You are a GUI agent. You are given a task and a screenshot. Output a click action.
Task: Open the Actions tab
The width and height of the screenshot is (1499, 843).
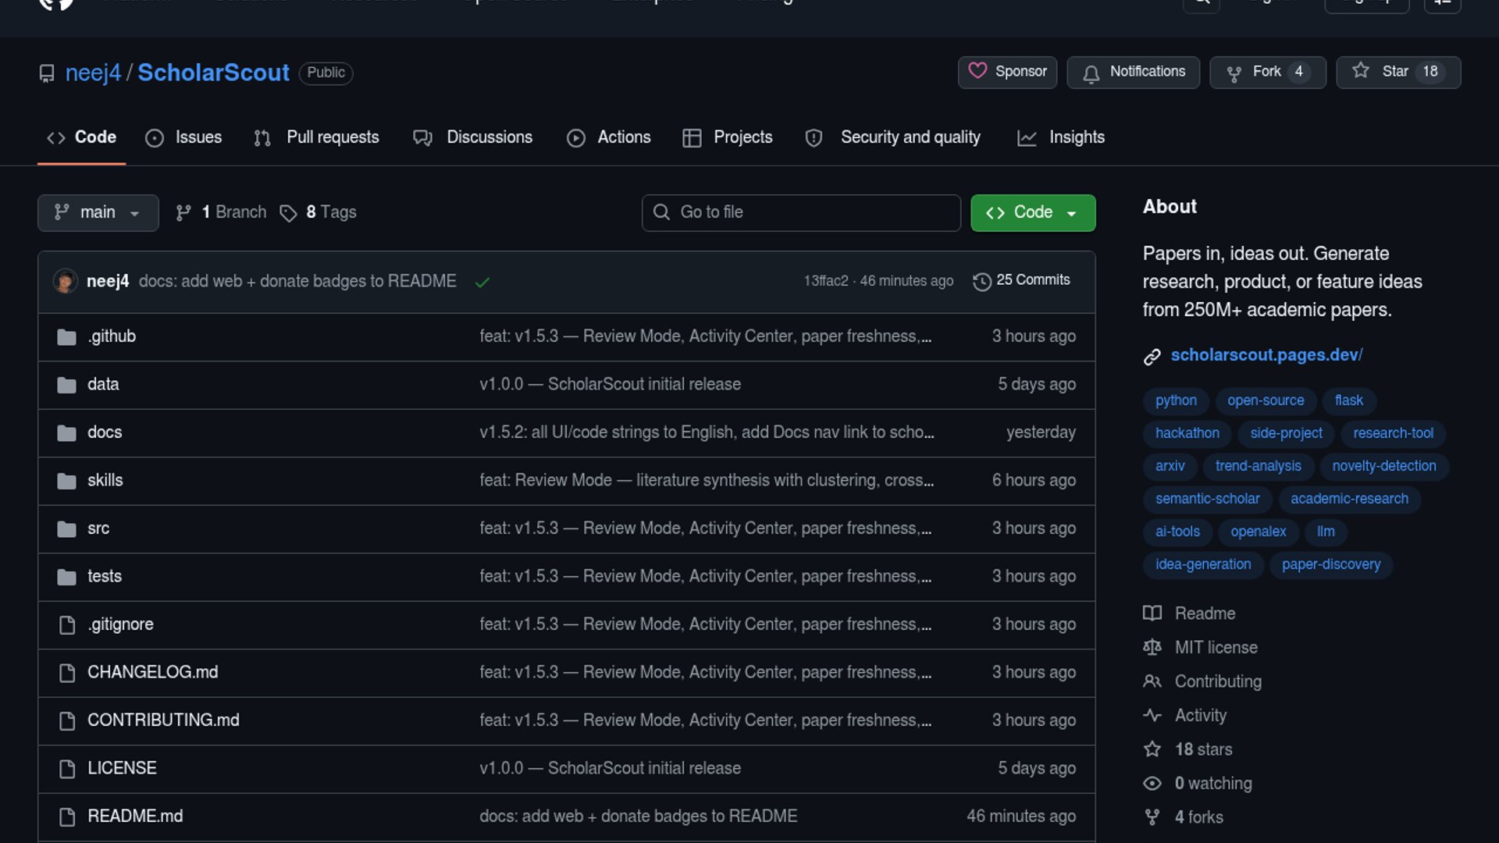[609, 137]
